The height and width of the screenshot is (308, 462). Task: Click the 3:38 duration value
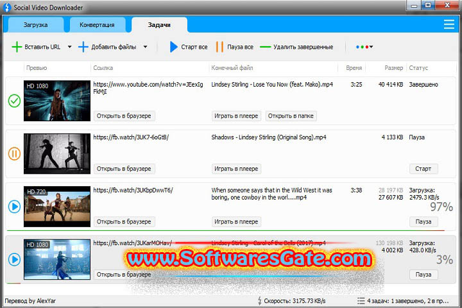[x=356, y=190]
